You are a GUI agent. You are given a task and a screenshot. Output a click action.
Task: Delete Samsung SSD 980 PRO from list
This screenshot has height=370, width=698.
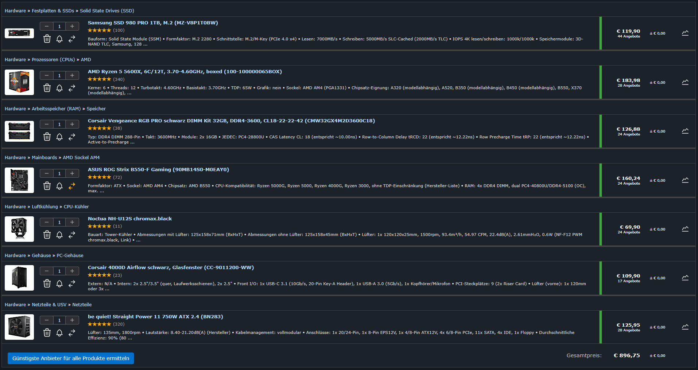pos(47,39)
